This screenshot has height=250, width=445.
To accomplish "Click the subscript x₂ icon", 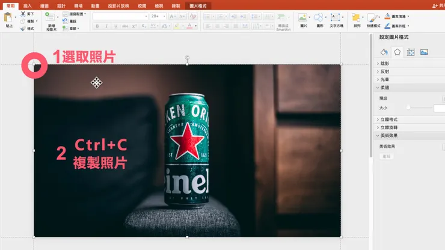I will tap(144, 26).
